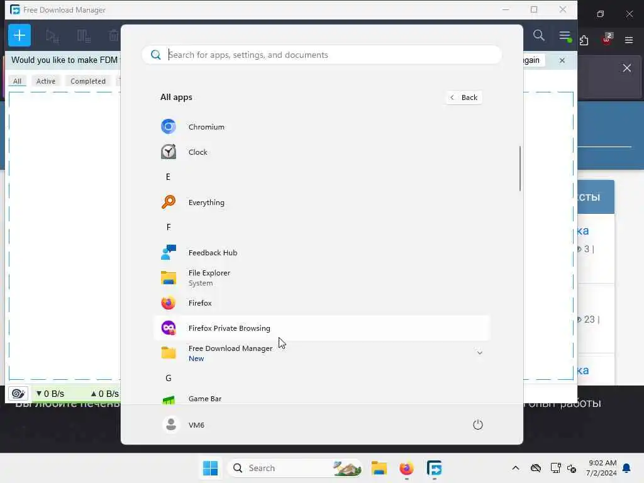
Task: Select the All tab in FDM
Action: (17, 81)
